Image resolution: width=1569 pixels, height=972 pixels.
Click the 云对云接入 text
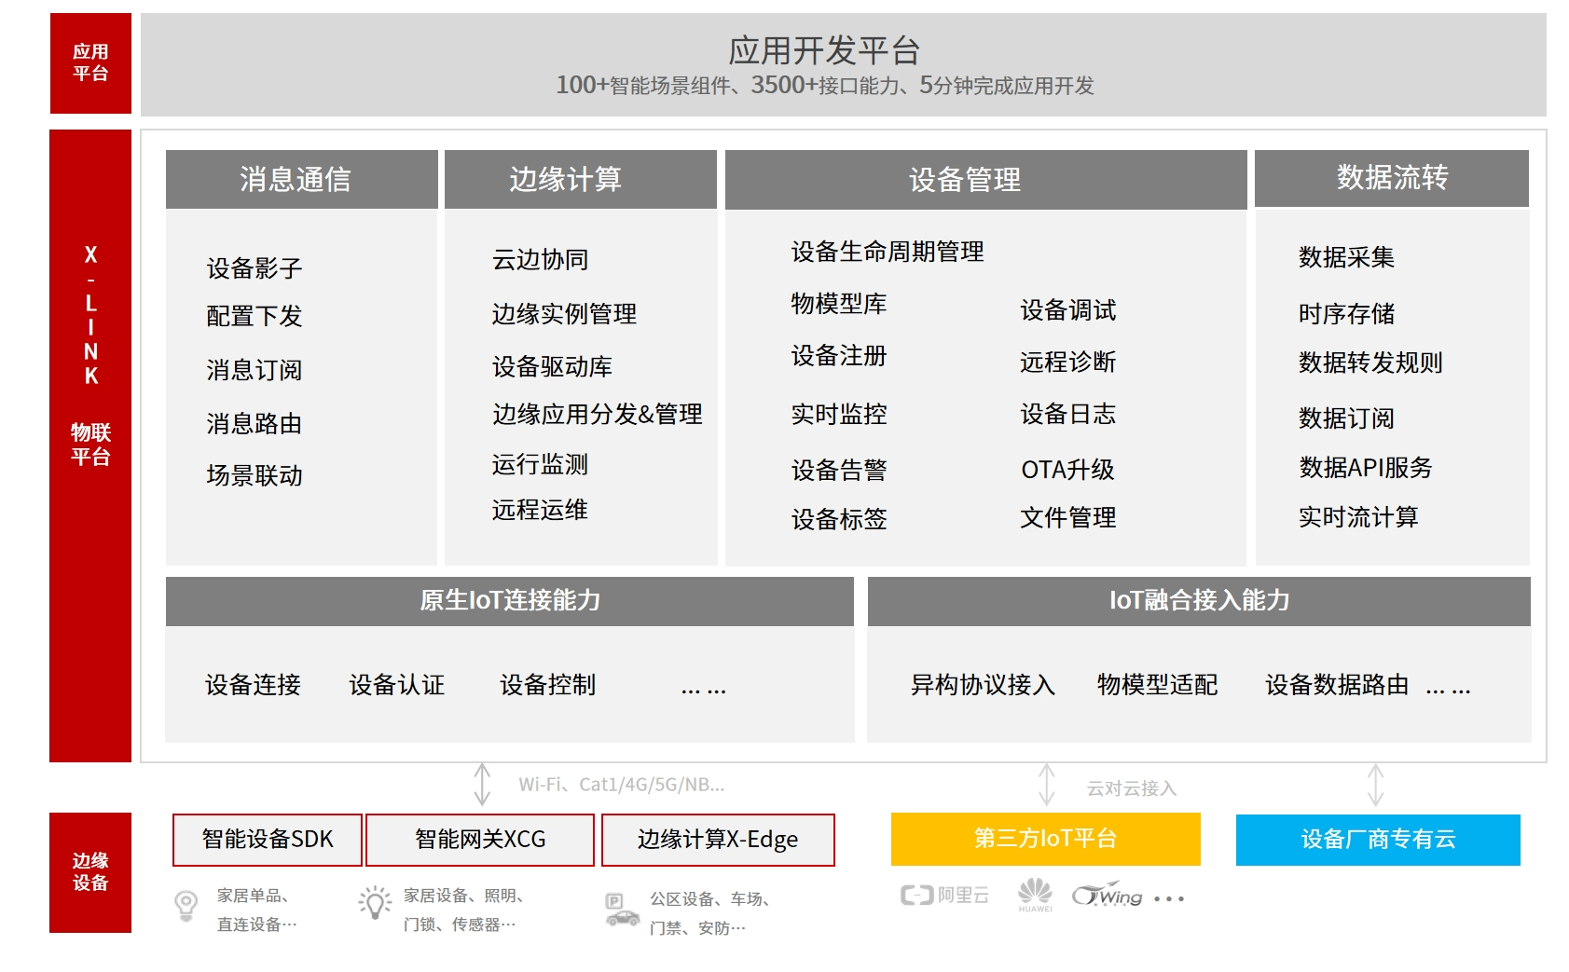1132,788
